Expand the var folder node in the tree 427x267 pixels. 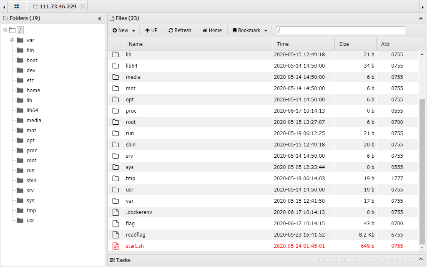coord(12,40)
